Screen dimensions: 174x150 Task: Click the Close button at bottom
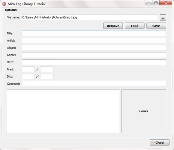click(x=160, y=142)
